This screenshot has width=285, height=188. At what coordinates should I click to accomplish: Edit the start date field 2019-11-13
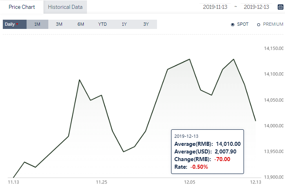click(215, 7)
